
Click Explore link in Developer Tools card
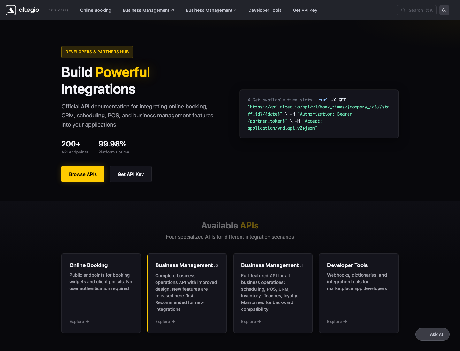(x=337, y=321)
